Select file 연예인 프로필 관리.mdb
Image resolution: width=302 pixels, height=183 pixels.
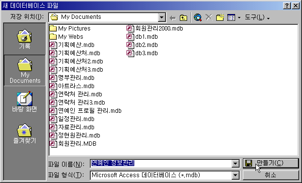(85, 111)
